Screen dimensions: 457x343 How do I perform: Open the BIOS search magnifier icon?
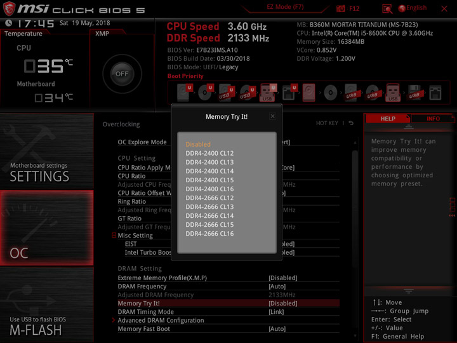pos(387,9)
